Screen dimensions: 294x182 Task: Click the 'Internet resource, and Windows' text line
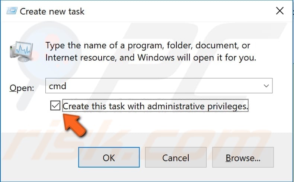coord(151,58)
